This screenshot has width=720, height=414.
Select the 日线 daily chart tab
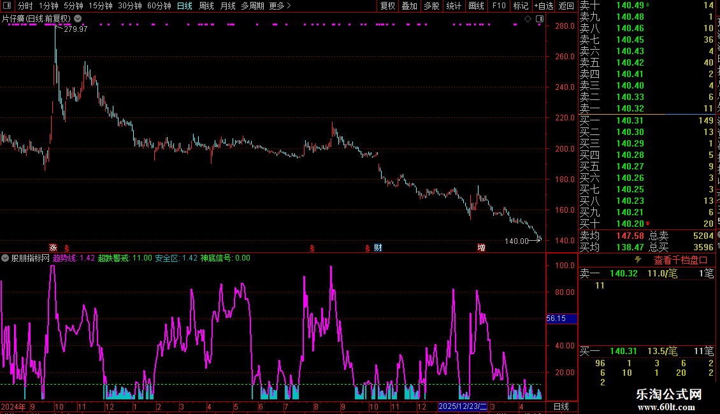point(185,6)
